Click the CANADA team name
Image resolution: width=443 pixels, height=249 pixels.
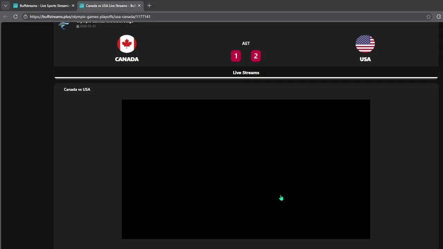coord(127,59)
